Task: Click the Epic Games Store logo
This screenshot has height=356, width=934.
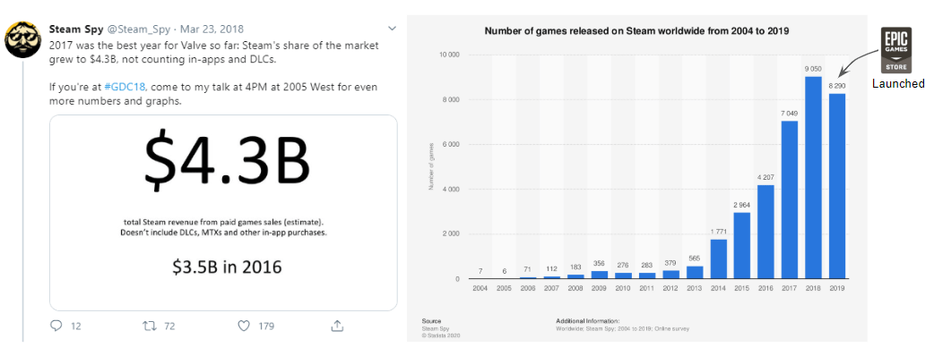Action: tap(895, 50)
